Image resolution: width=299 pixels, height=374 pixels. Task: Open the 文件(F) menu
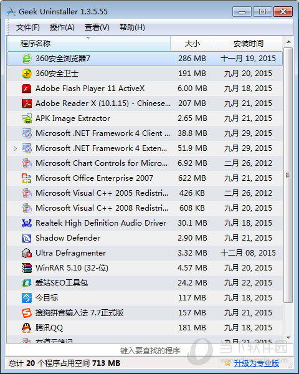coord(27,27)
